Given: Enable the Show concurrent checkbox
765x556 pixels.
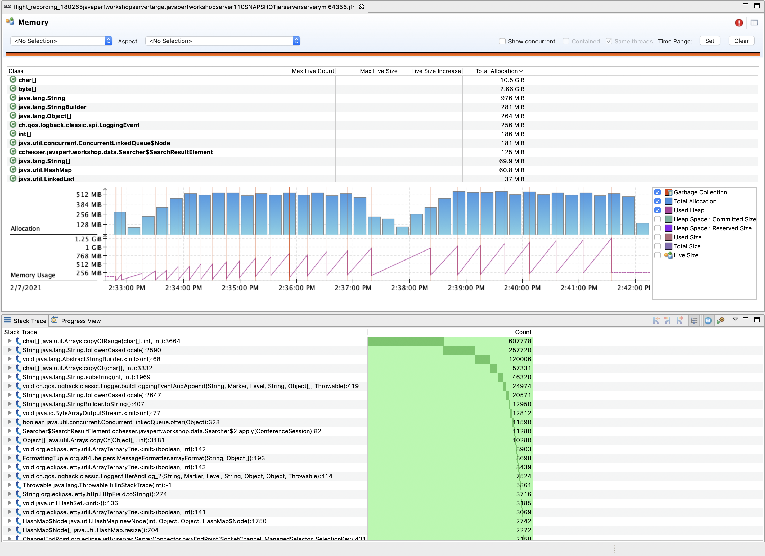Looking at the screenshot, I should point(502,41).
